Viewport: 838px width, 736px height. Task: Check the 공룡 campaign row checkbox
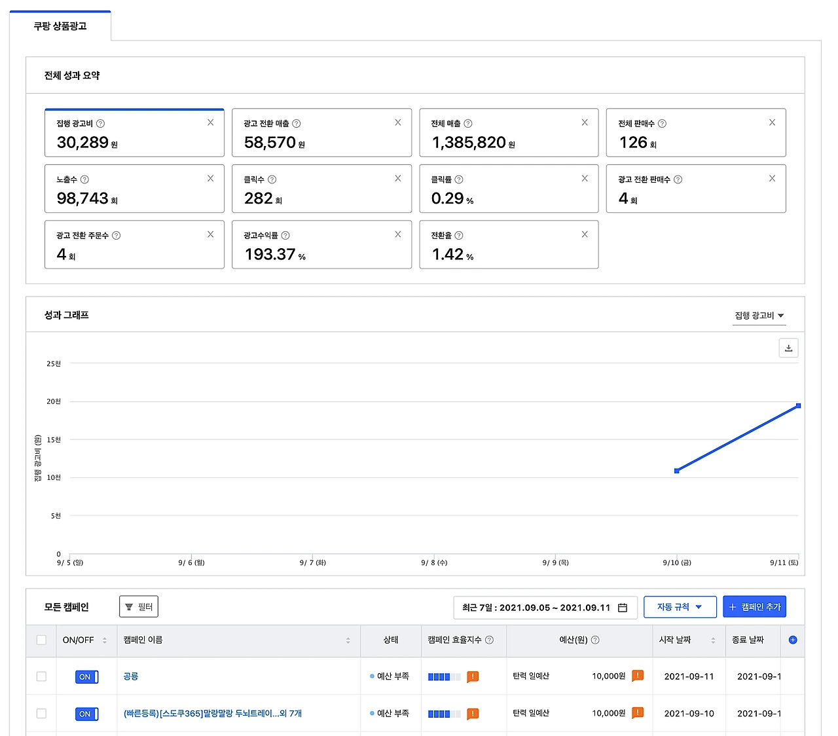[41, 676]
